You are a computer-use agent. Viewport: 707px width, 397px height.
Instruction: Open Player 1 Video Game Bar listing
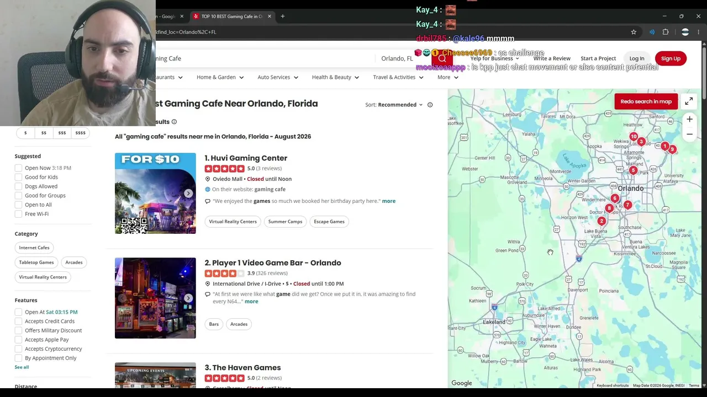[276, 263]
